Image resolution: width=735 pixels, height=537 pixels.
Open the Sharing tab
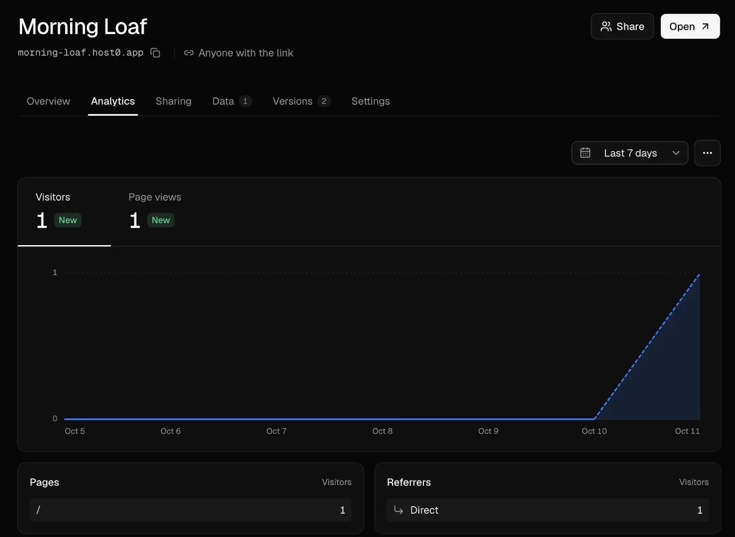click(x=173, y=101)
